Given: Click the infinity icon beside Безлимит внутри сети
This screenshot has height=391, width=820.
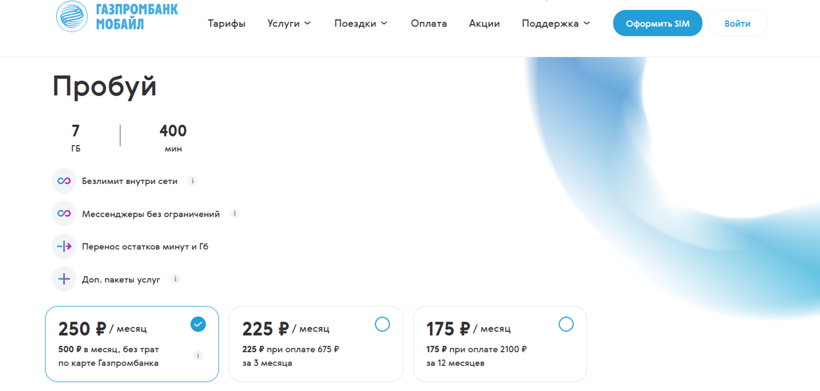Looking at the screenshot, I should [64, 181].
